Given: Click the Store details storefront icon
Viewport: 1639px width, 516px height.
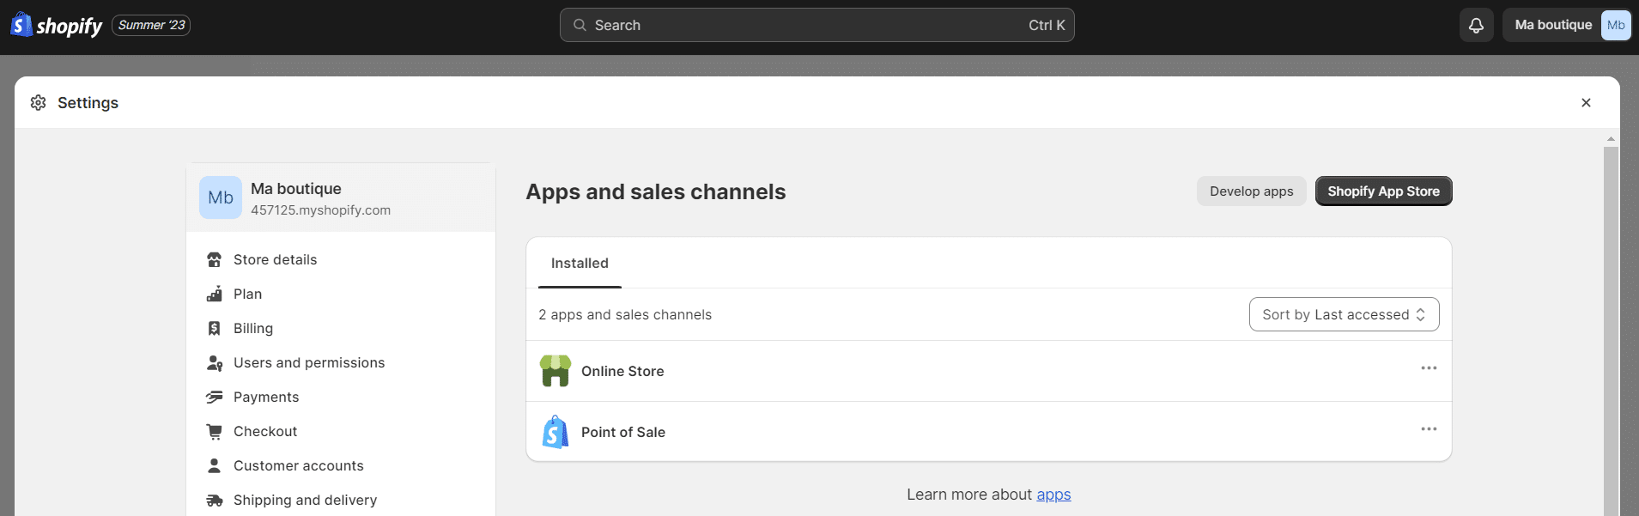Looking at the screenshot, I should [x=215, y=260].
